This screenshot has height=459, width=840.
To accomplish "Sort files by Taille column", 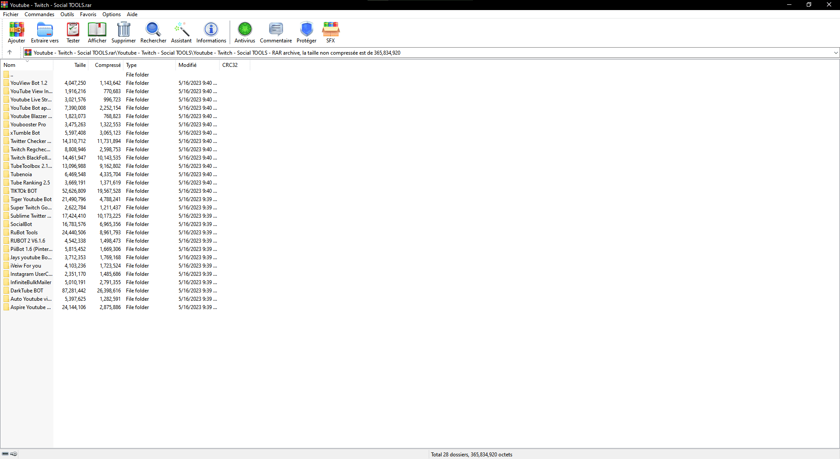I will [71, 65].
